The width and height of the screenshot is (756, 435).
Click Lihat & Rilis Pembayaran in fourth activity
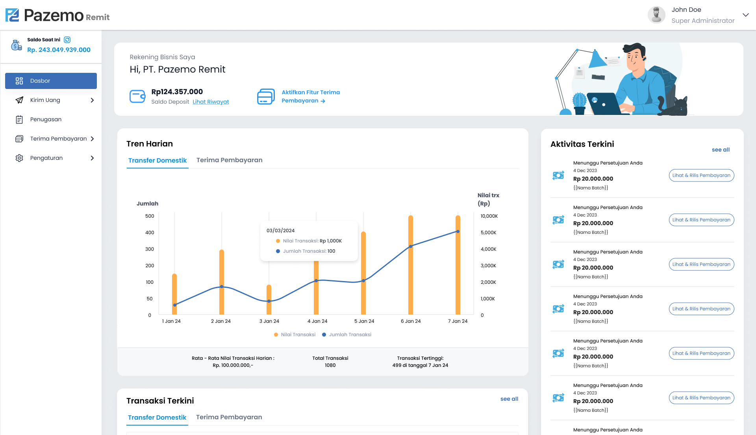tap(701, 309)
